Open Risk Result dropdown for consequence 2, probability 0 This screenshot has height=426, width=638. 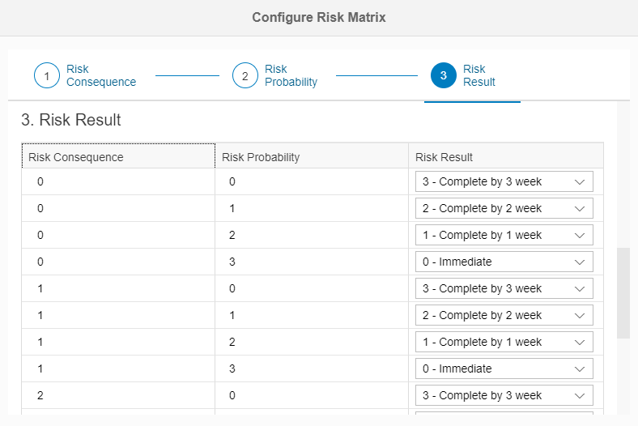coord(504,396)
